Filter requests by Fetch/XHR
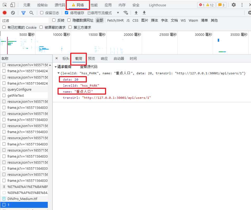Viewport: 251px width, 210px height. 115,20
